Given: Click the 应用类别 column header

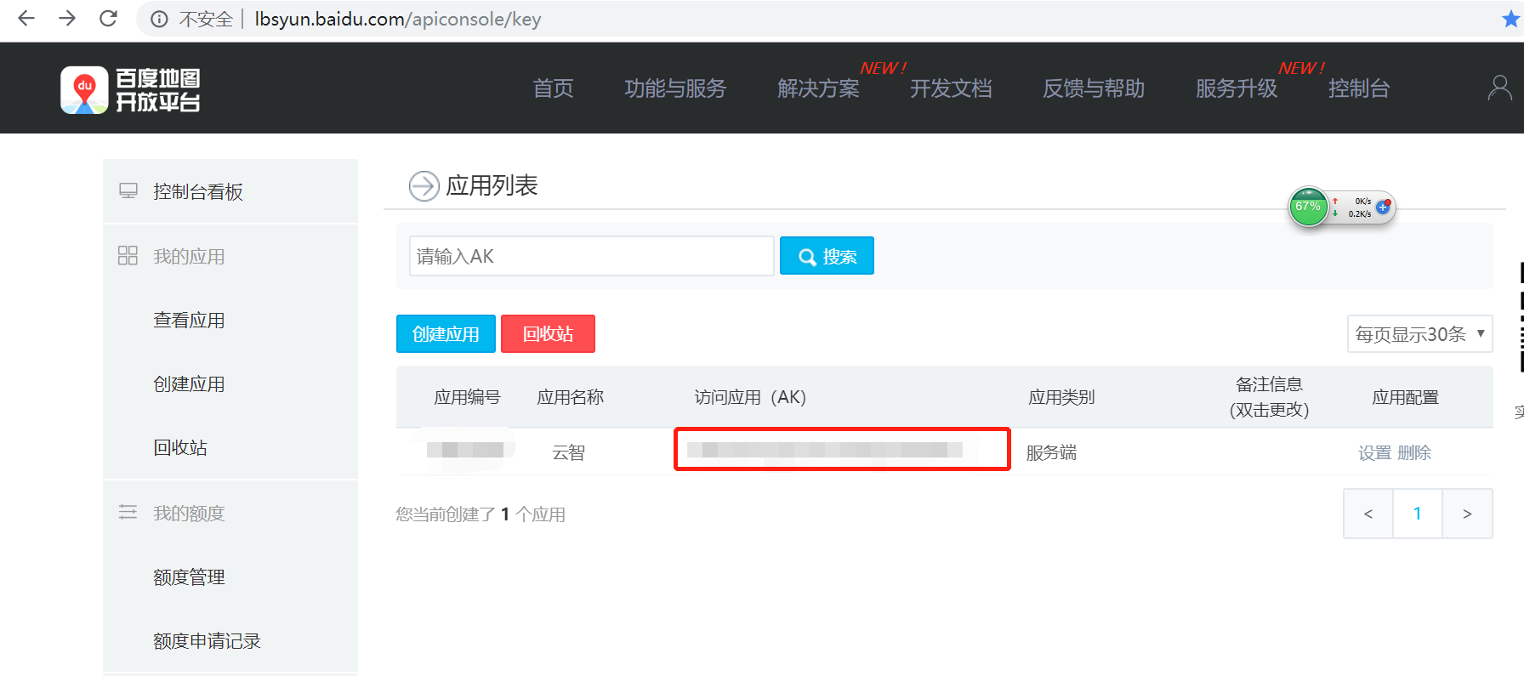Looking at the screenshot, I should [x=1061, y=397].
